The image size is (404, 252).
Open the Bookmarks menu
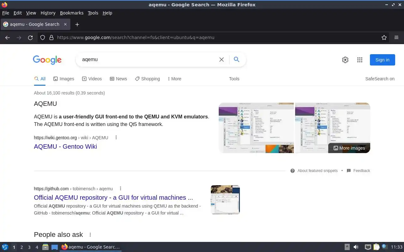[x=72, y=13]
